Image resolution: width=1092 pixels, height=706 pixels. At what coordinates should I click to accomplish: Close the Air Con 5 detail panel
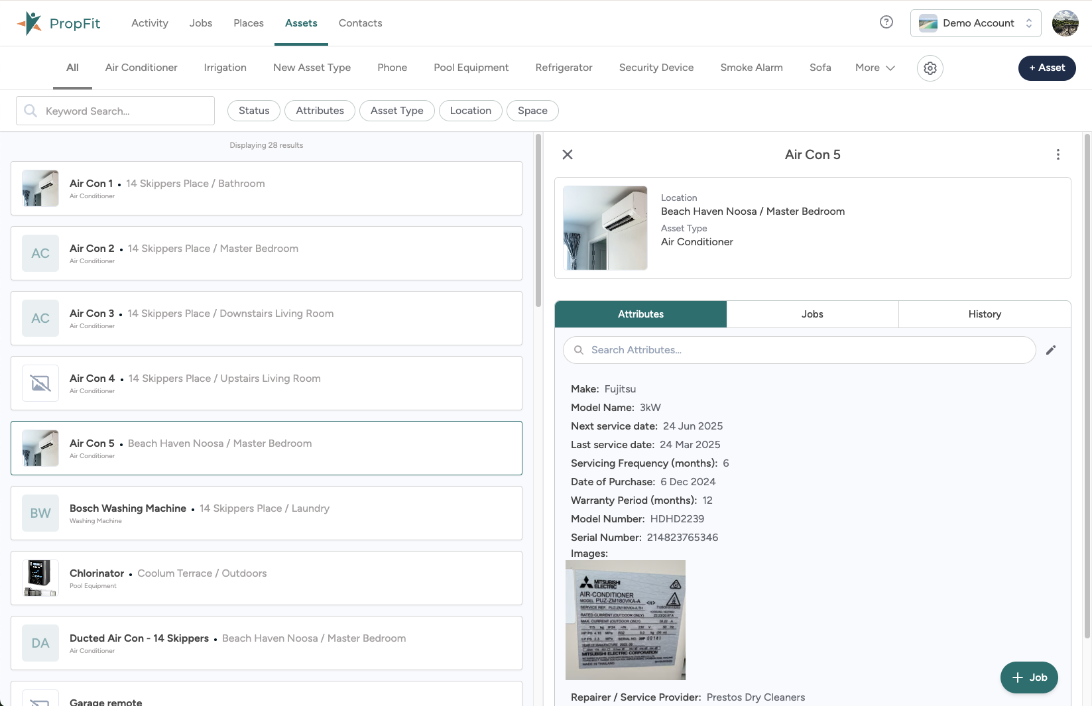click(568, 154)
